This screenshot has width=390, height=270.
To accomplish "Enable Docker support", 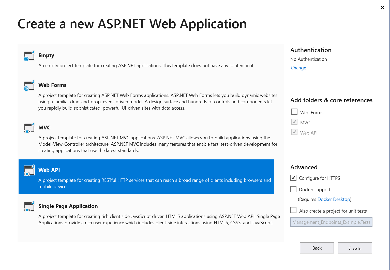I will [293, 189].
